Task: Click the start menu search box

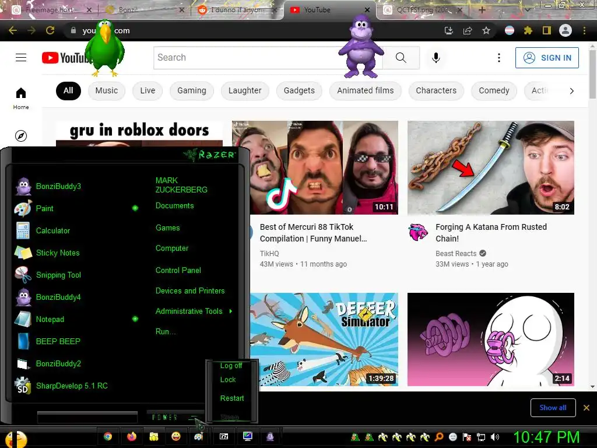Action: 87,417
